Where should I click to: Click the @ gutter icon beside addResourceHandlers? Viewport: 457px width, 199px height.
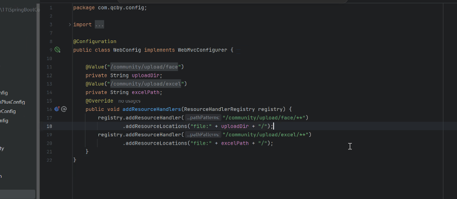pyautogui.click(x=64, y=109)
